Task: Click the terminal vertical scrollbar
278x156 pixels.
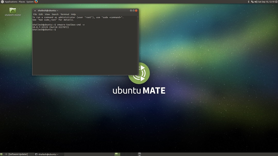Action: (138, 45)
